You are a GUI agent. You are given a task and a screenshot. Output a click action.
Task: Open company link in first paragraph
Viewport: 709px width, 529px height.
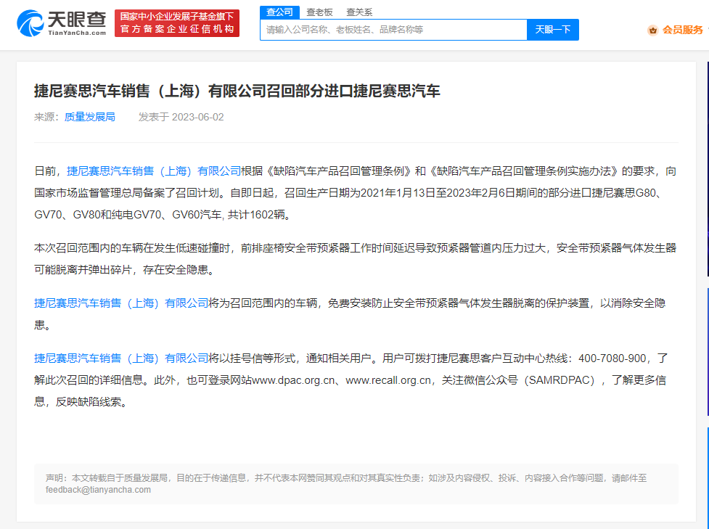154,171
